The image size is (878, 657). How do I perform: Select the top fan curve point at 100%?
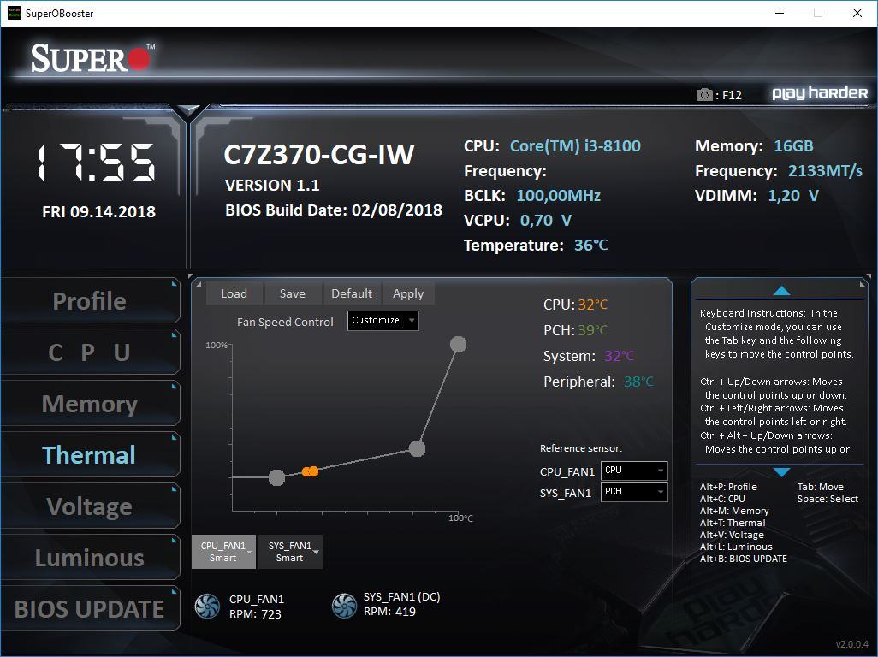coord(458,344)
